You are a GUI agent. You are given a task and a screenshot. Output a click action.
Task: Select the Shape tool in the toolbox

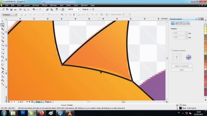click(2, 25)
